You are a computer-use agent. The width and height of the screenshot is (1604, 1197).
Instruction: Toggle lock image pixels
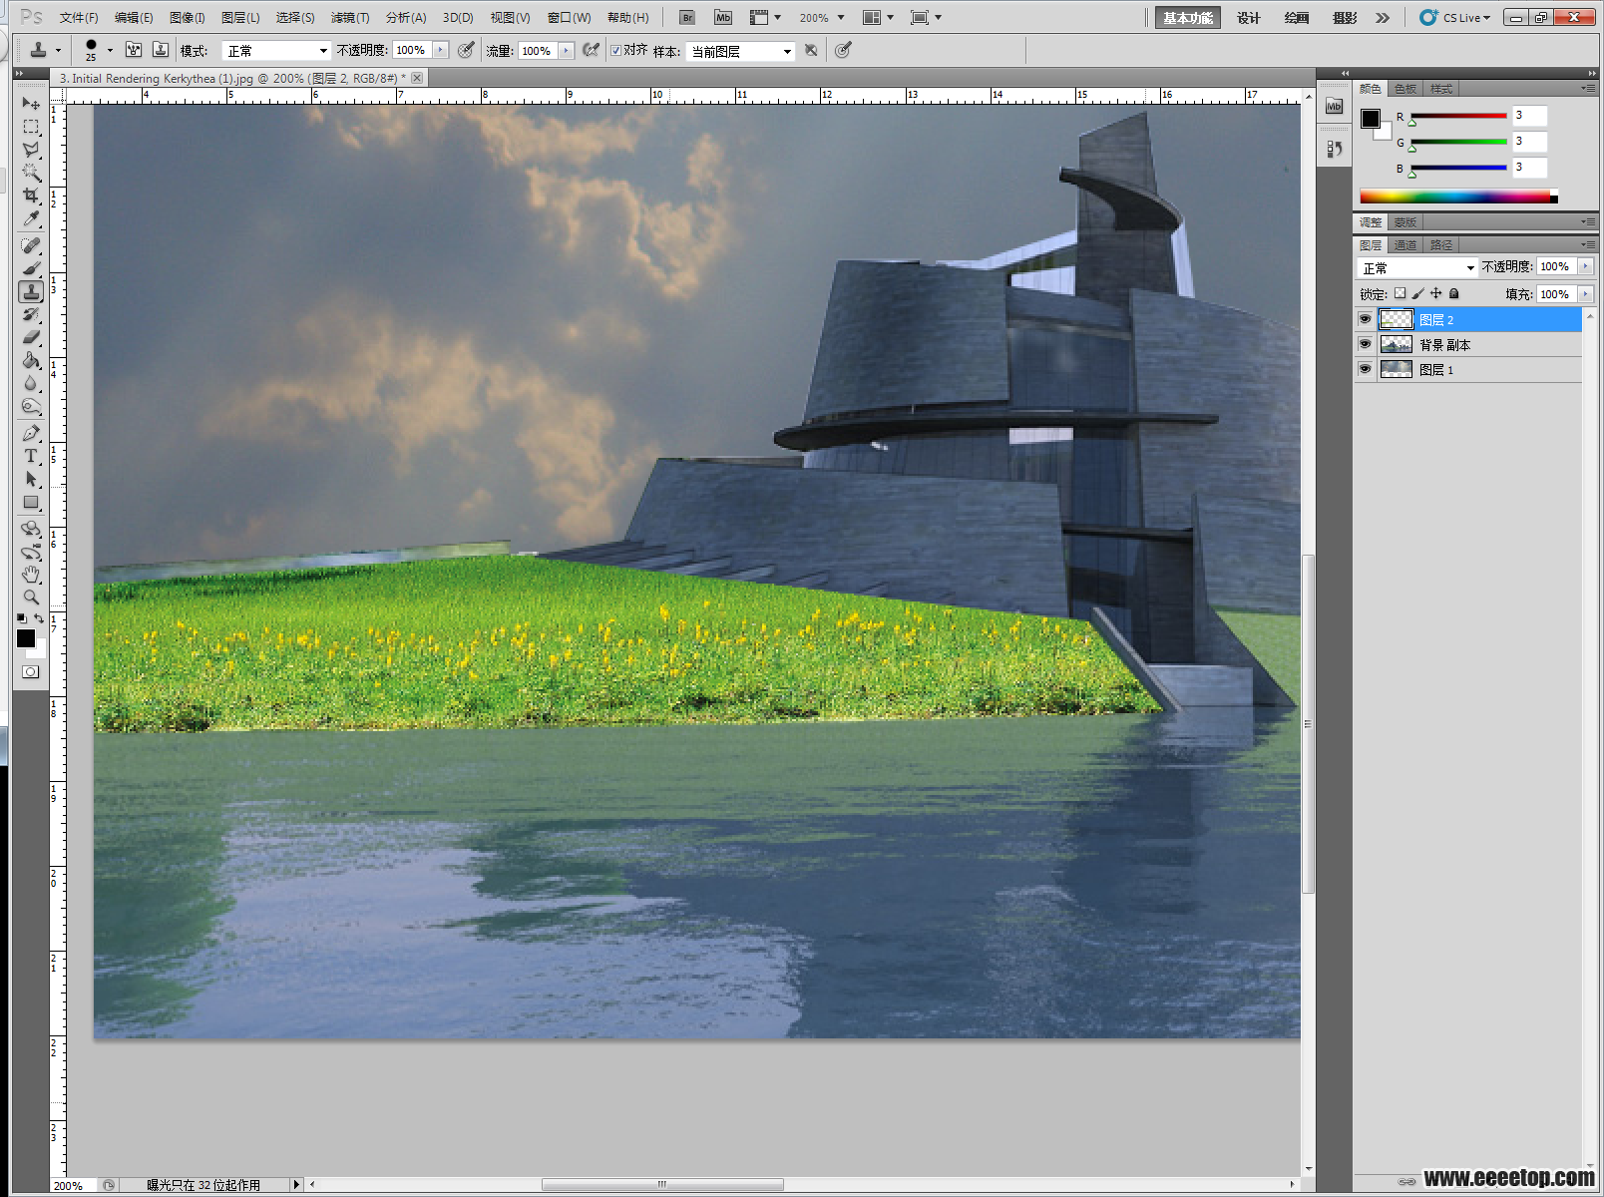pyautogui.click(x=1417, y=293)
